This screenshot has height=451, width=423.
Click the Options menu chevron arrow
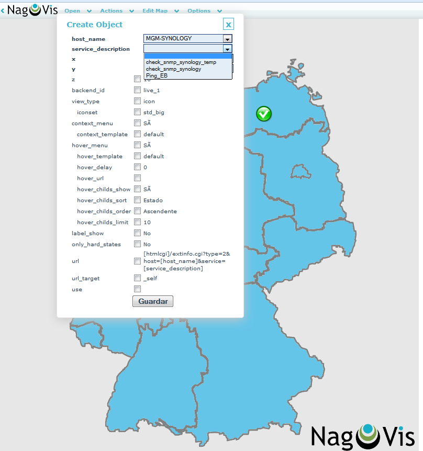[219, 11]
